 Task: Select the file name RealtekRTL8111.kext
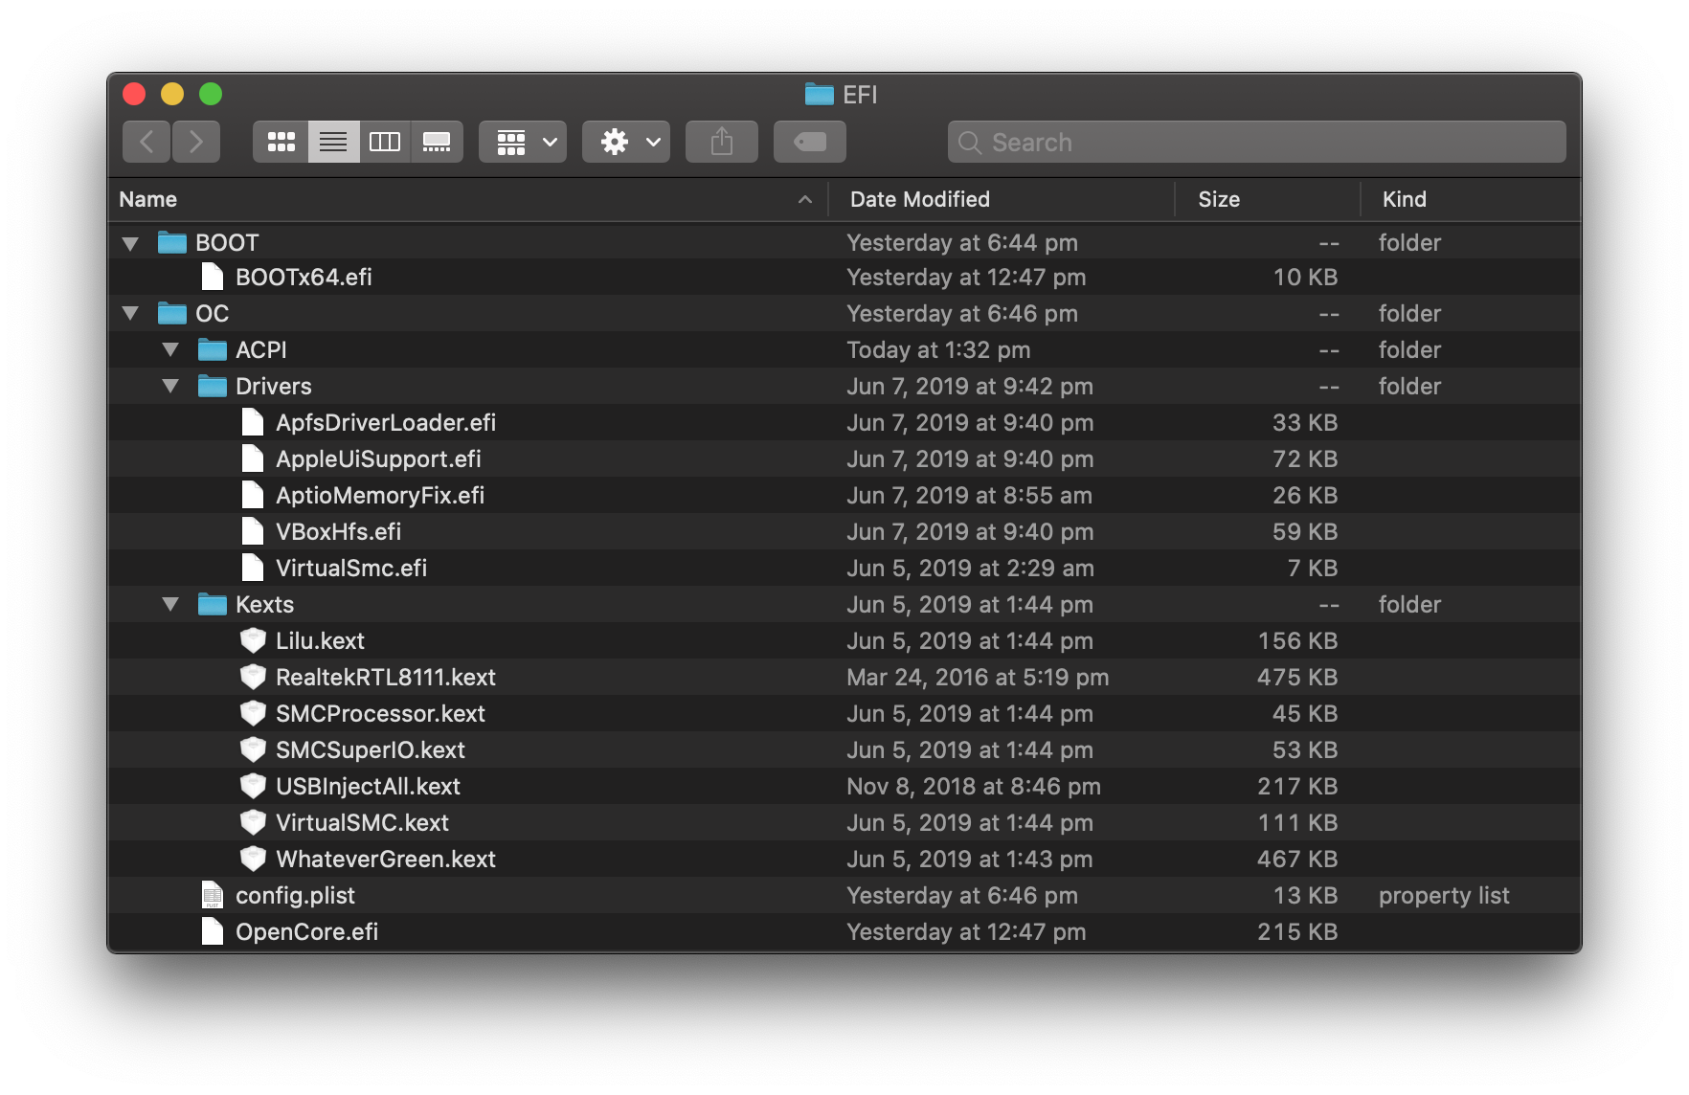point(386,678)
